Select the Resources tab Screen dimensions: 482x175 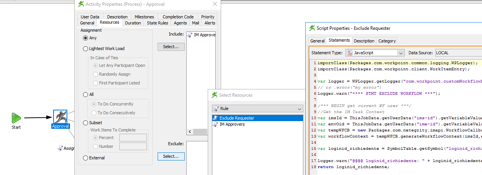pyautogui.click(x=109, y=23)
